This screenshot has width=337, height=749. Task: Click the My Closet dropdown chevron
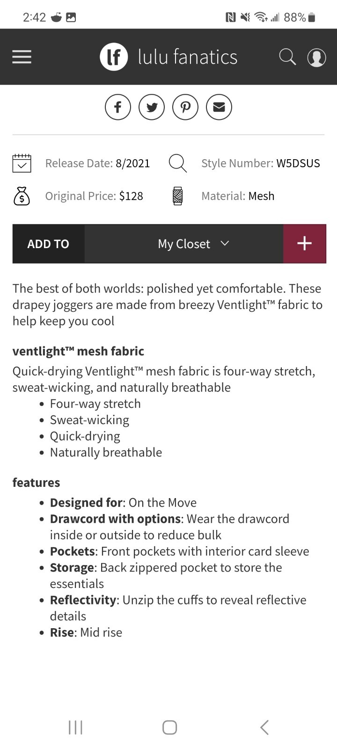(225, 243)
